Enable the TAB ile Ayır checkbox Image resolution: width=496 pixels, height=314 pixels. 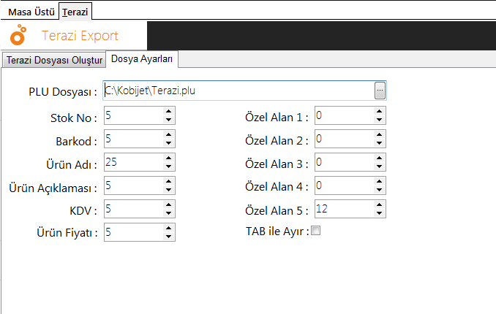coord(316,231)
